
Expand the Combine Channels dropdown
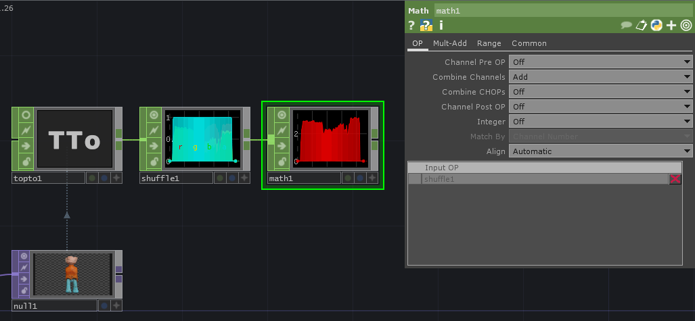click(600, 77)
